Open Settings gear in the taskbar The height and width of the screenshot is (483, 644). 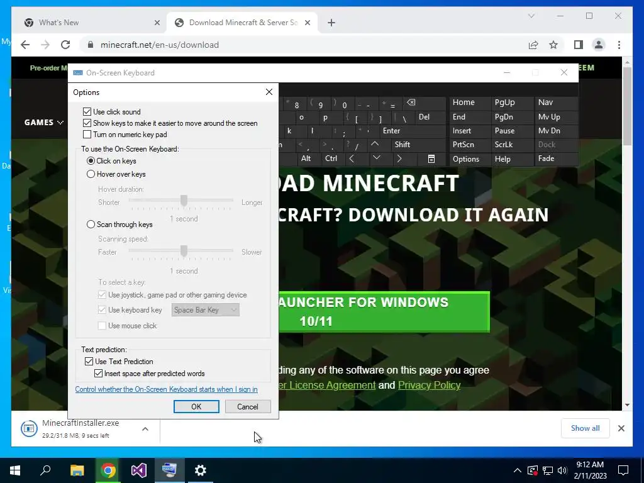coord(201,470)
